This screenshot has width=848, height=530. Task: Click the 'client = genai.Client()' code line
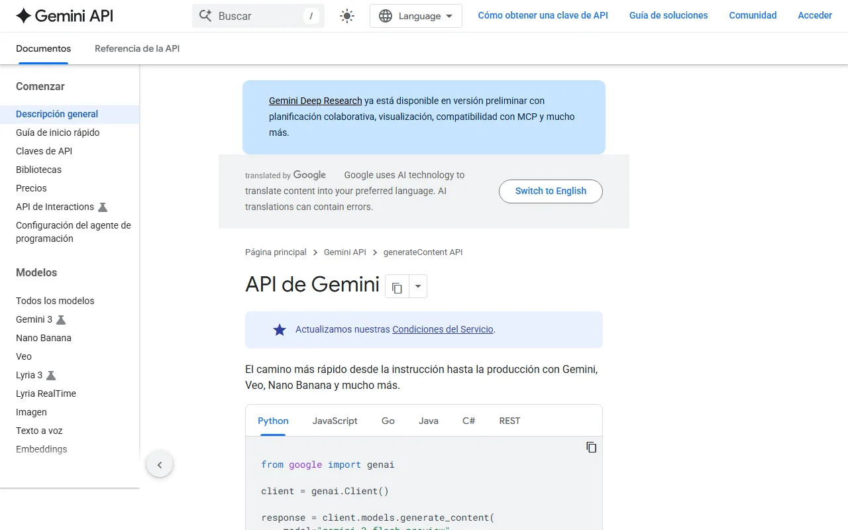click(325, 491)
